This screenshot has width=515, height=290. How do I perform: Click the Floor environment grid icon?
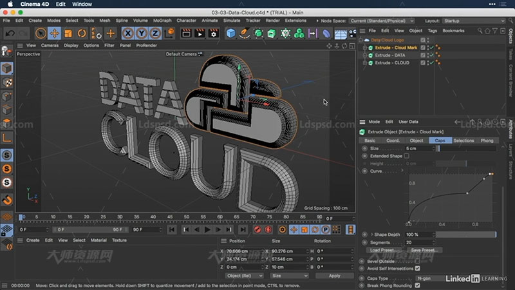click(x=341, y=34)
